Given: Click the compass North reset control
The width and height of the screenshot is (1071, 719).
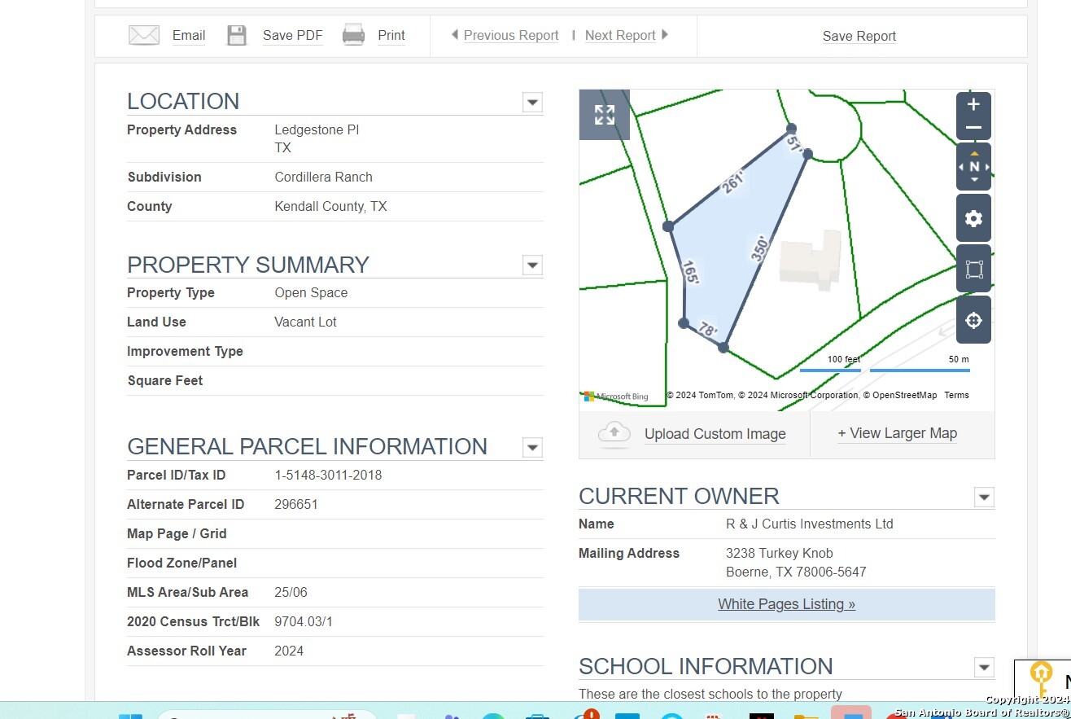Looking at the screenshot, I should coord(973,166).
